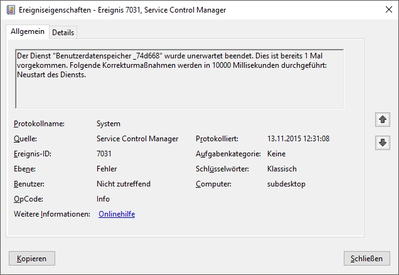Click the Schlüsselwörter value Klassisch
This screenshot has height=275, width=399.
pyautogui.click(x=282, y=169)
